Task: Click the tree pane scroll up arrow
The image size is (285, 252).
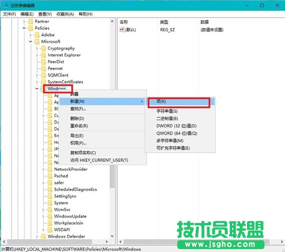Action: pyautogui.click(x=112, y=21)
